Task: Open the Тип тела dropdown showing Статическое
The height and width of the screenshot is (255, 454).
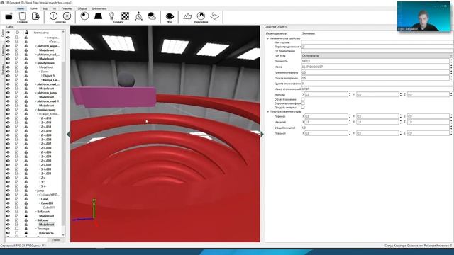Action: [x=377, y=55]
